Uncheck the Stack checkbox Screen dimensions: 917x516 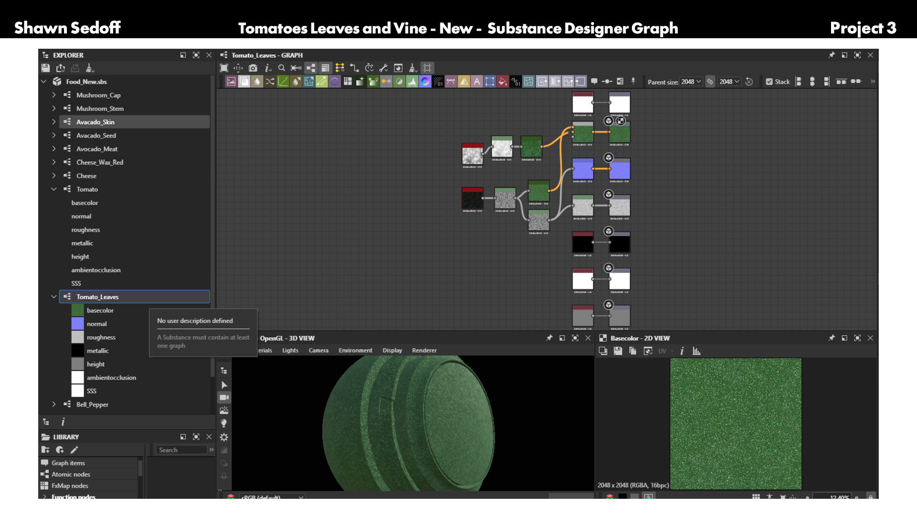[x=769, y=82]
